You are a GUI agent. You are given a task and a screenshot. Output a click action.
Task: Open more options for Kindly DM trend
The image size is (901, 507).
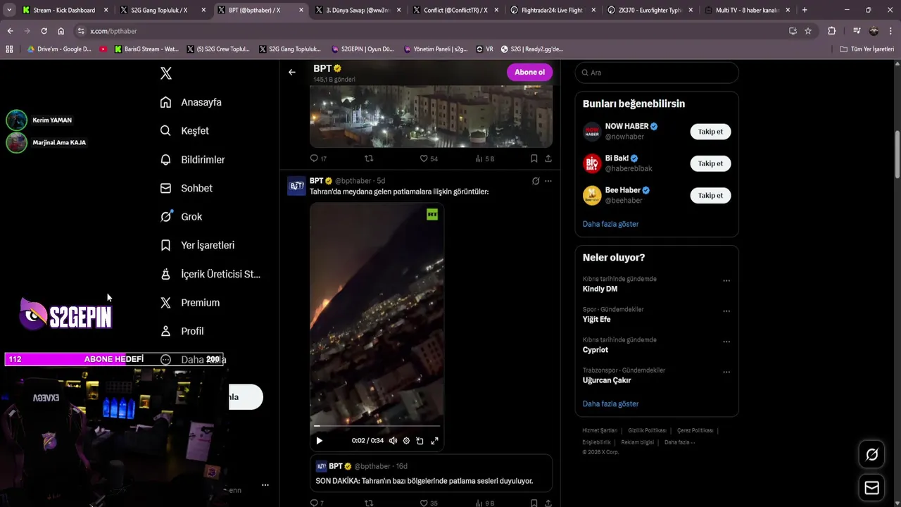(726, 280)
